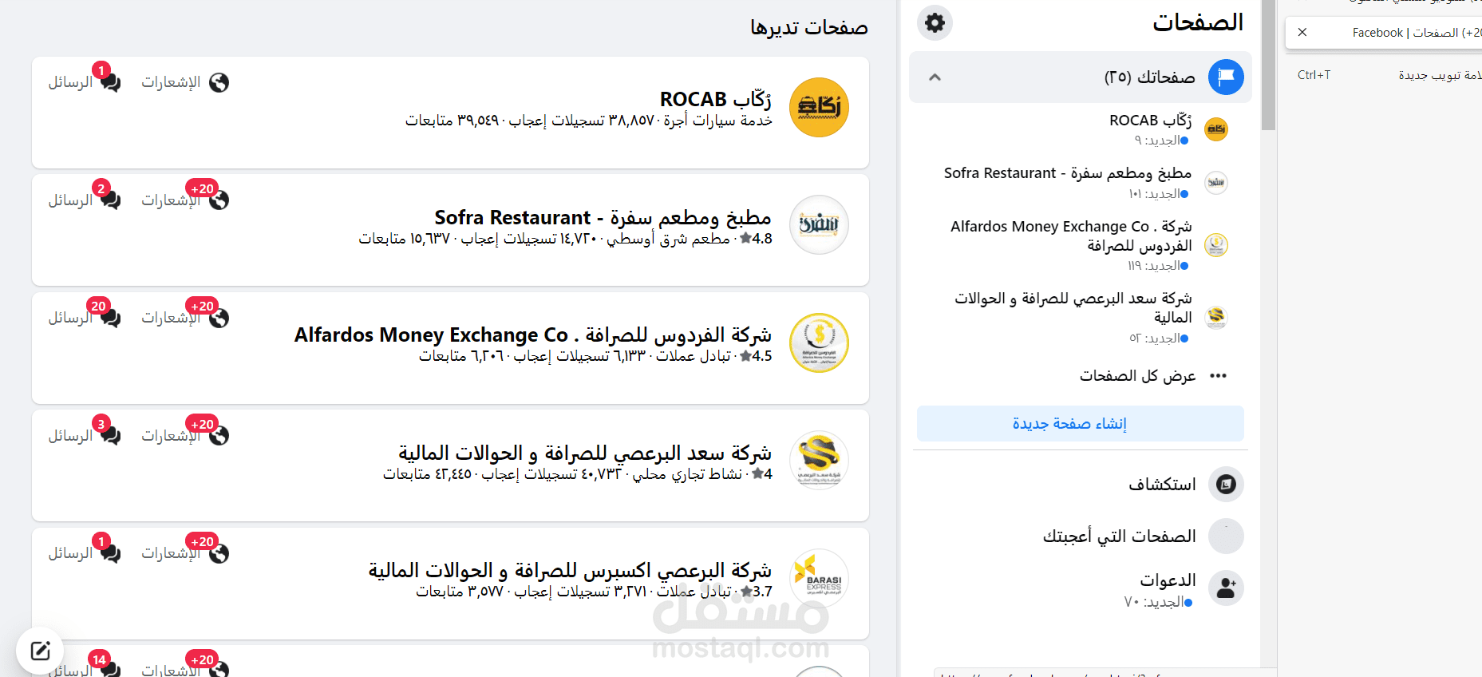Open استكشاف Discover icon
This screenshot has height=677, width=1482.
(x=1226, y=484)
